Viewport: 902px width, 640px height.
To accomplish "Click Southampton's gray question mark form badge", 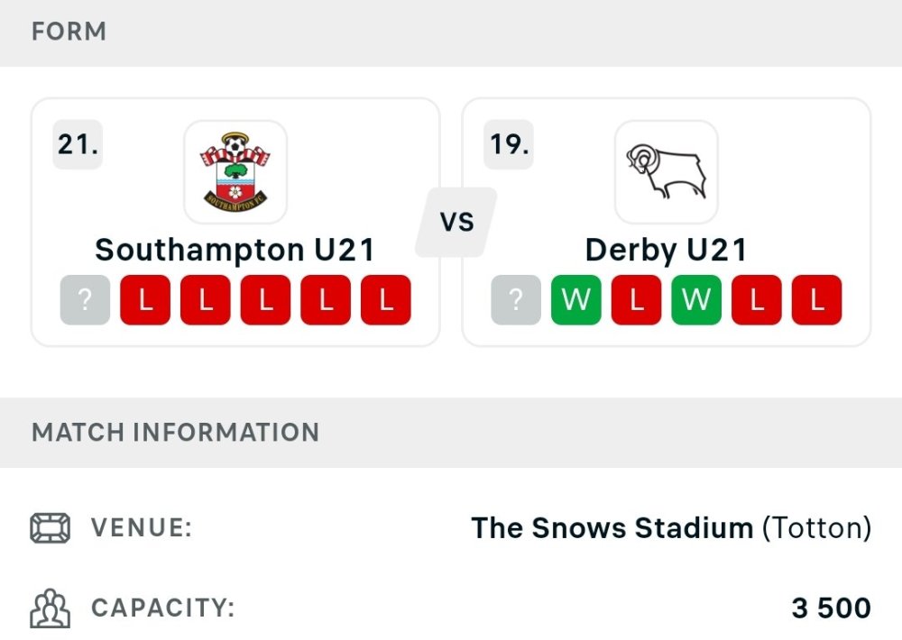I will tap(86, 300).
